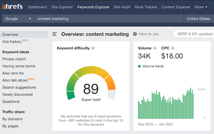Select Content Explorer in top navigation
Viewport: 214px width, 134px height.
(x=176, y=7)
